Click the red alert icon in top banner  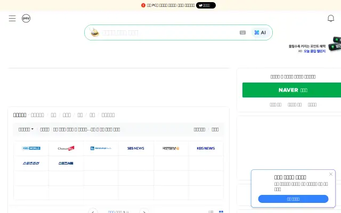(143, 5)
